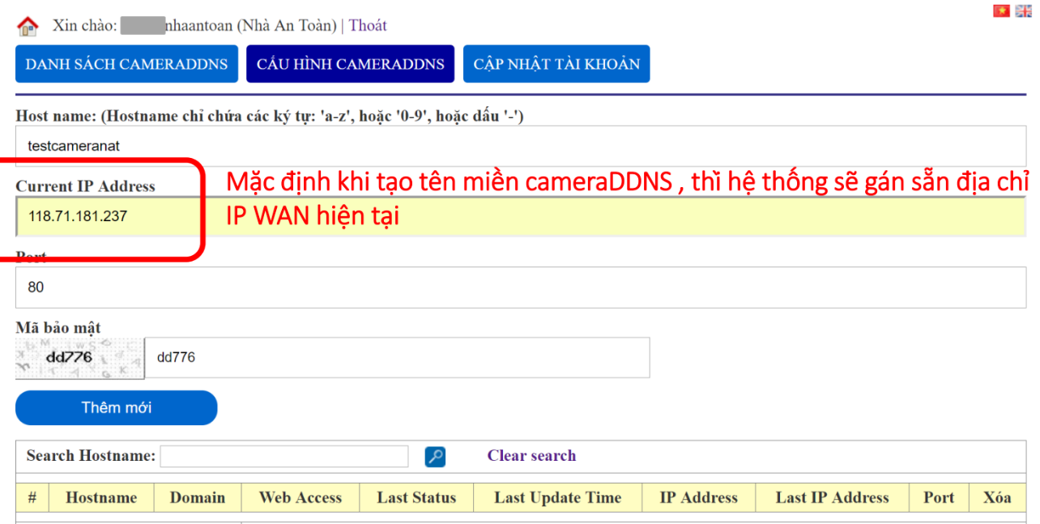
Task: Click the magnifier search icon
Action: click(x=435, y=457)
